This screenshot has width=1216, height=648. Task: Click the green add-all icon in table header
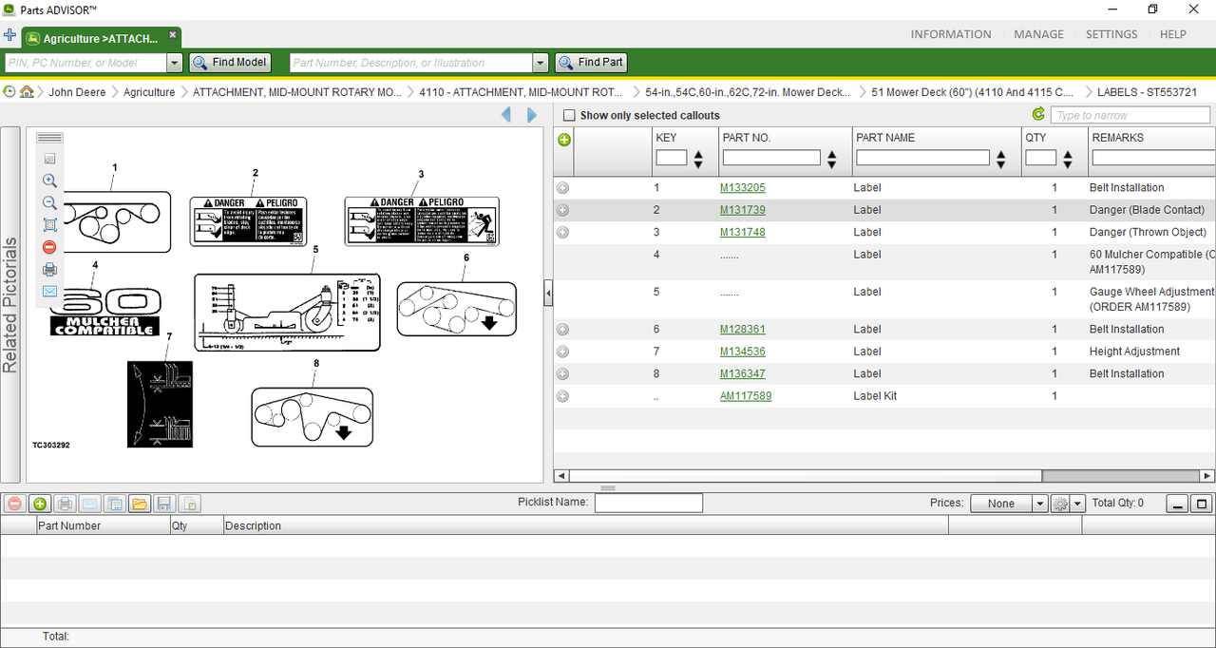[x=564, y=140]
